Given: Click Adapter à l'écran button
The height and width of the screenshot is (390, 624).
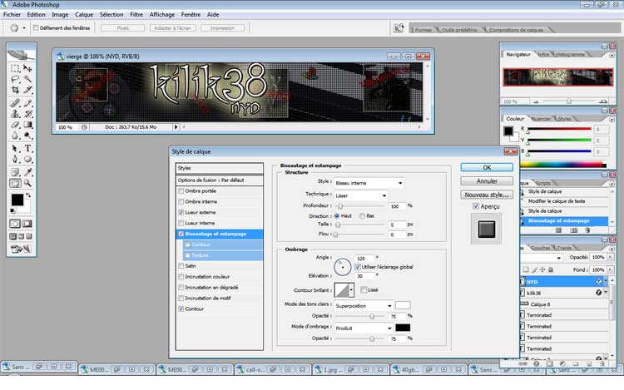Looking at the screenshot, I should [173, 28].
